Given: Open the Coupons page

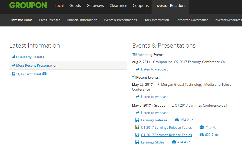Looking at the screenshot, I should point(141,6).
